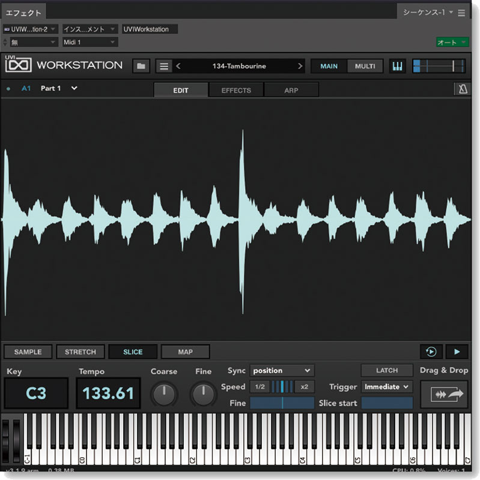
Task: Click the A1 part label
Action: pyautogui.click(x=26, y=89)
